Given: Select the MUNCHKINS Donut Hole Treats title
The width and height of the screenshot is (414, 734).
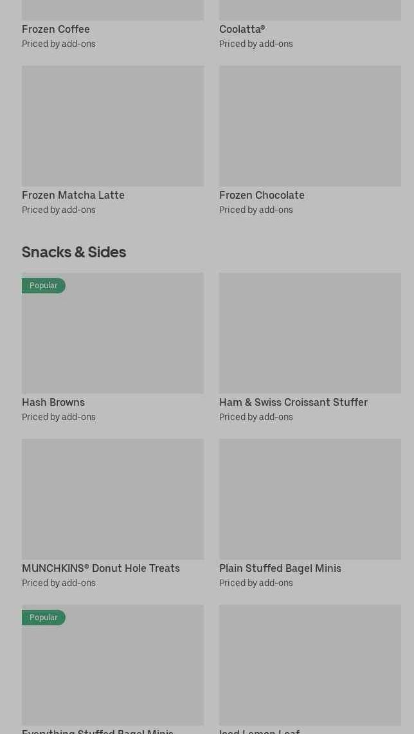Looking at the screenshot, I should [x=101, y=568].
